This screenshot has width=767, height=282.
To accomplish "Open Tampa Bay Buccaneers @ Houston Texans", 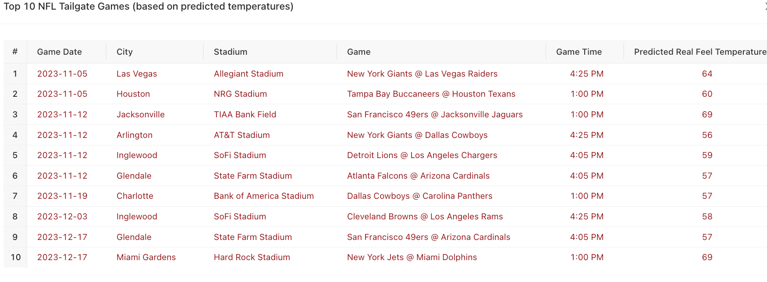I will pos(431,94).
